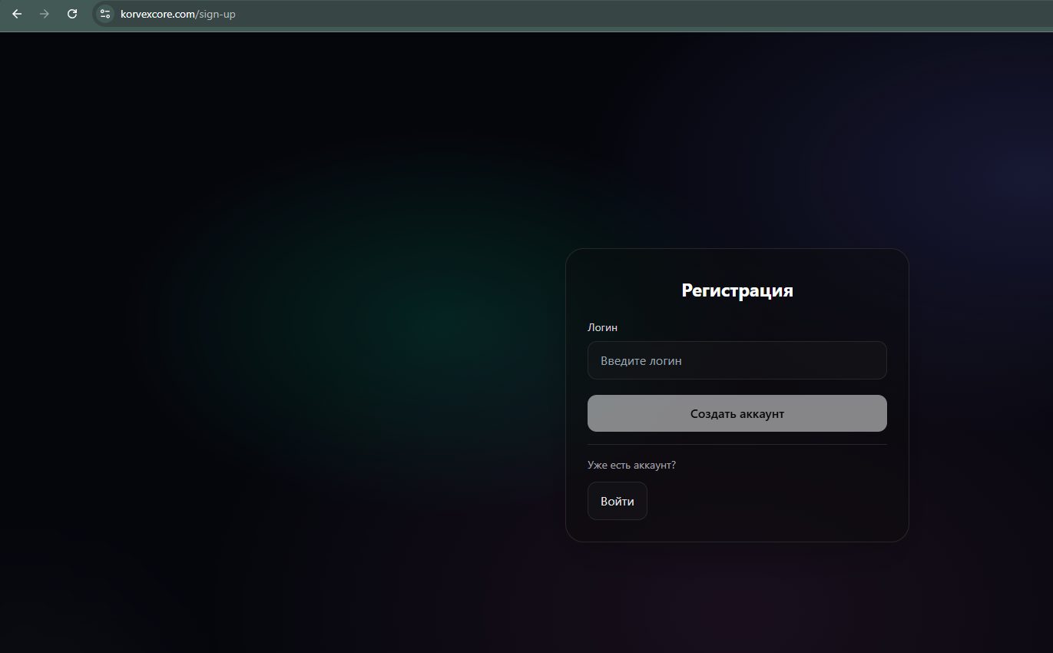The width and height of the screenshot is (1053, 653).
Task: Select the back navigation icon in the toolbar
Action: [17, 14]
